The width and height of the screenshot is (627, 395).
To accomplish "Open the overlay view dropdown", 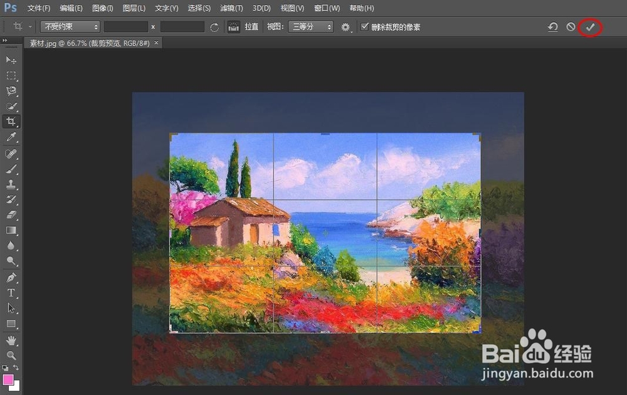I will click(310, 27).
